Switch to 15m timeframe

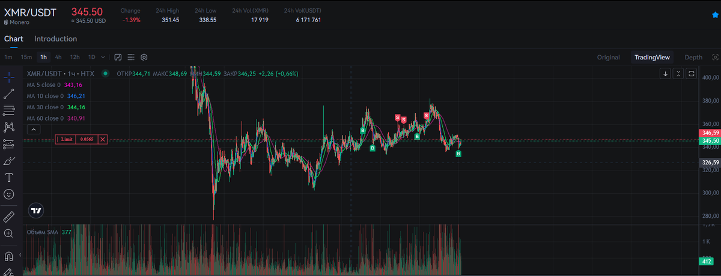26,58
